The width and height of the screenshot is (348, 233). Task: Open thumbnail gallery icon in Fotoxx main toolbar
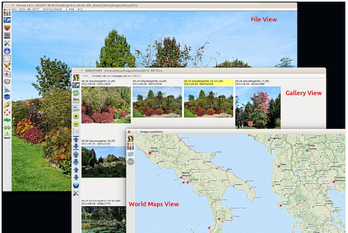point(7,12)
